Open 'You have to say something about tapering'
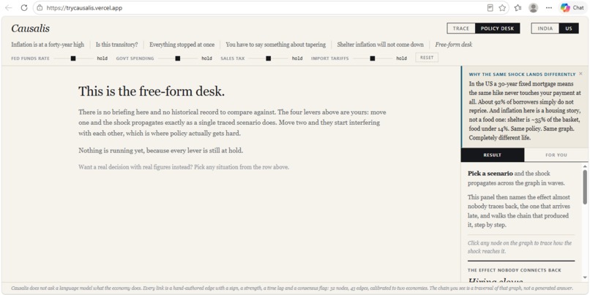This screenshot has width=590, height=295. click(x=275, y=45)
